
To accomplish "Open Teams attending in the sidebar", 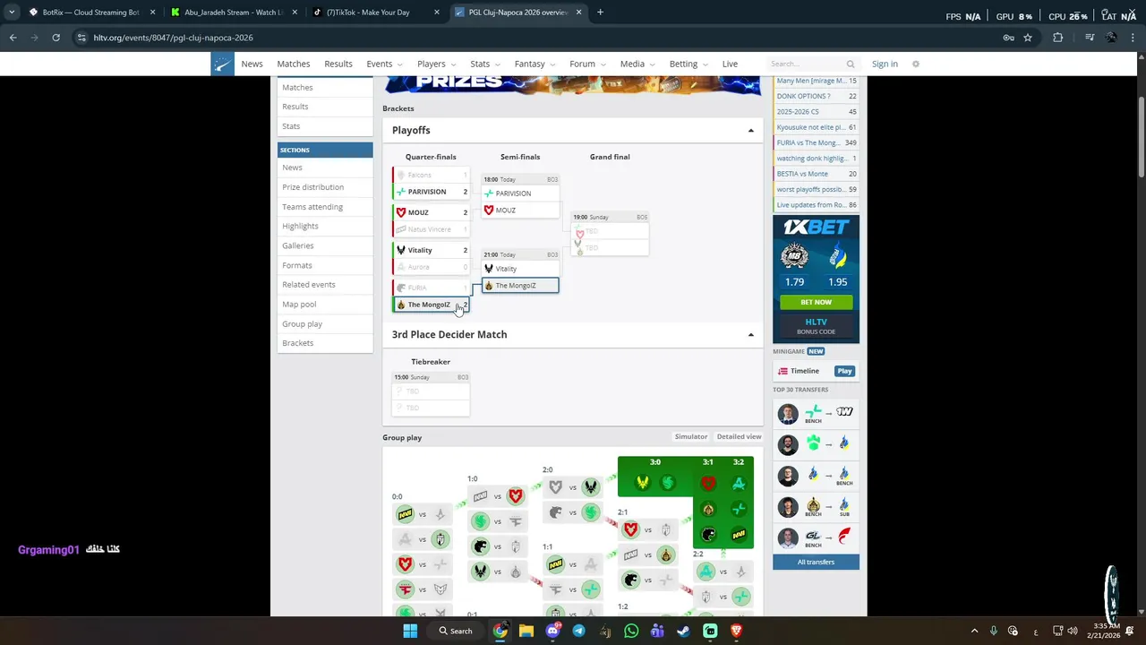I will 312,207.
